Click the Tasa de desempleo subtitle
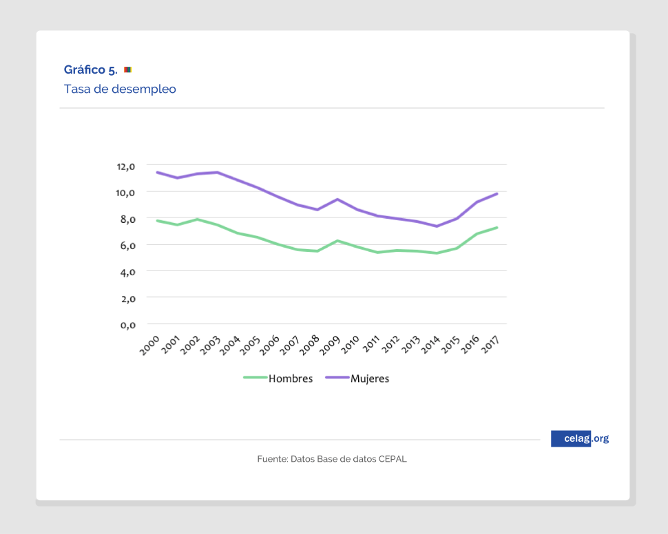 tap(120, 89)
